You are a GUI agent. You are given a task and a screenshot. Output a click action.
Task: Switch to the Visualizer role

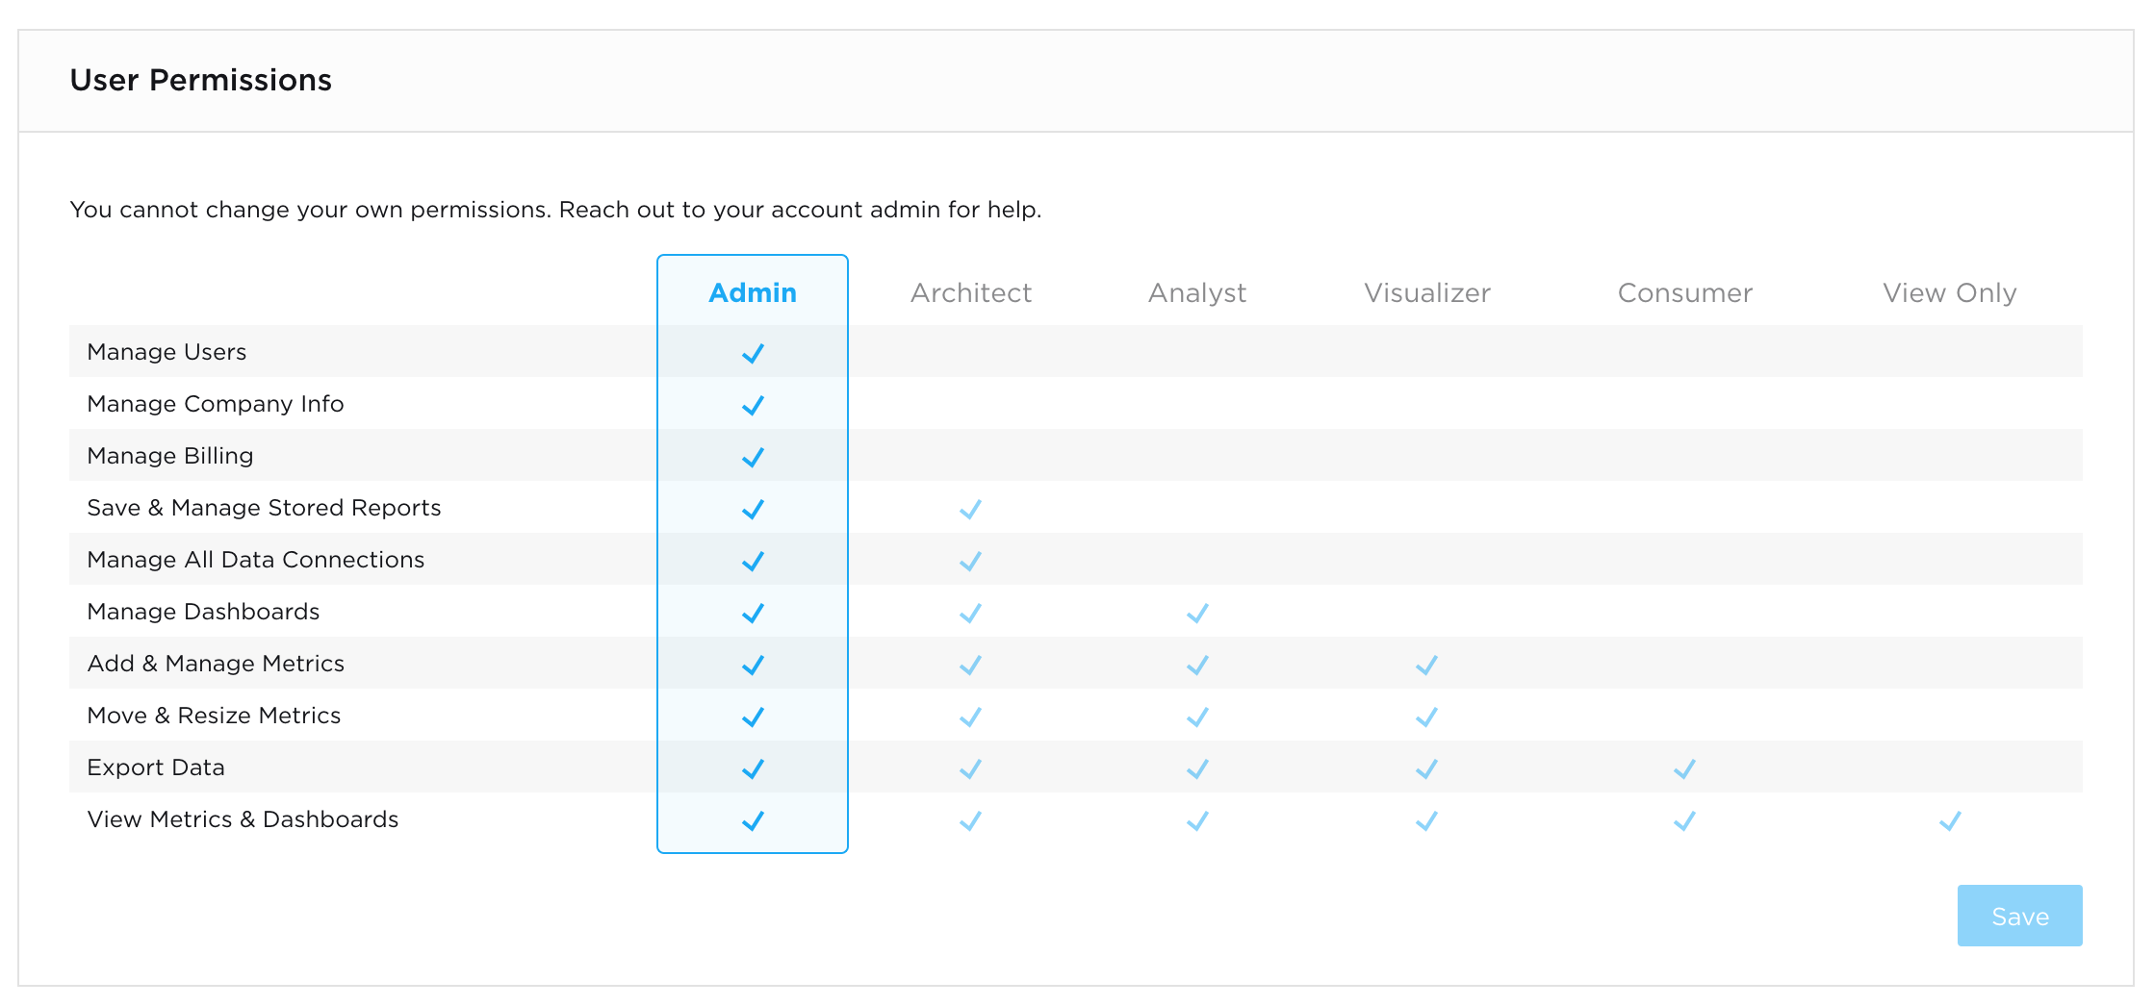coord(1426,292)
